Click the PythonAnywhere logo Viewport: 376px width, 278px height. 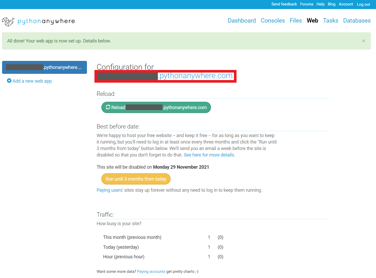[x=38, y=21]
